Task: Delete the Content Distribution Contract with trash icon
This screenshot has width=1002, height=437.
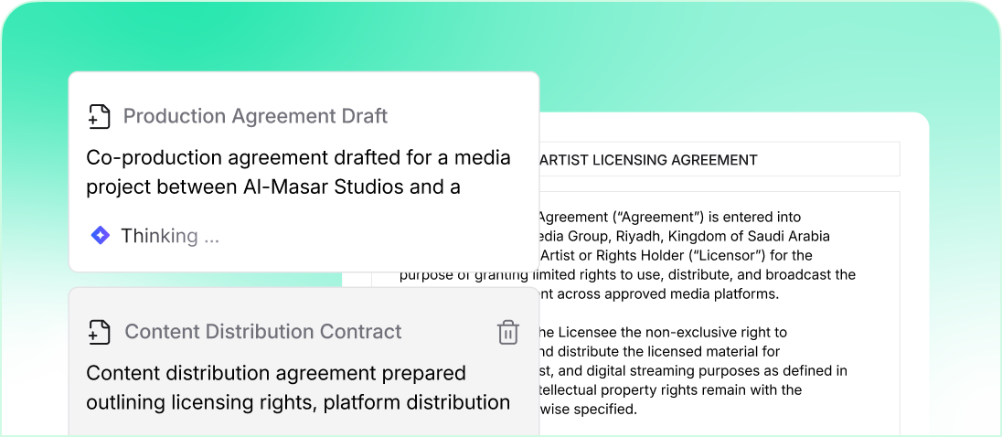Action: (x=507, y=332)
